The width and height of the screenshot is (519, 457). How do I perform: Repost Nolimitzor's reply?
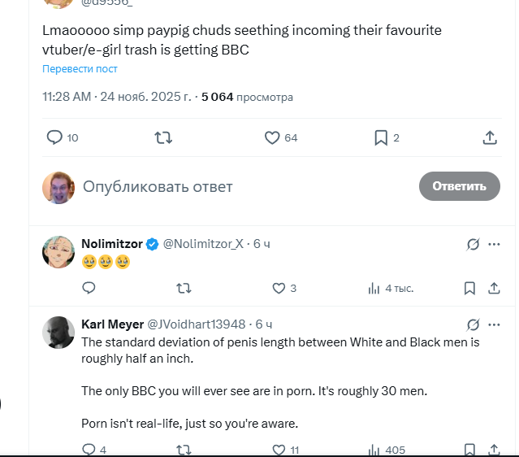pos(184,288)
